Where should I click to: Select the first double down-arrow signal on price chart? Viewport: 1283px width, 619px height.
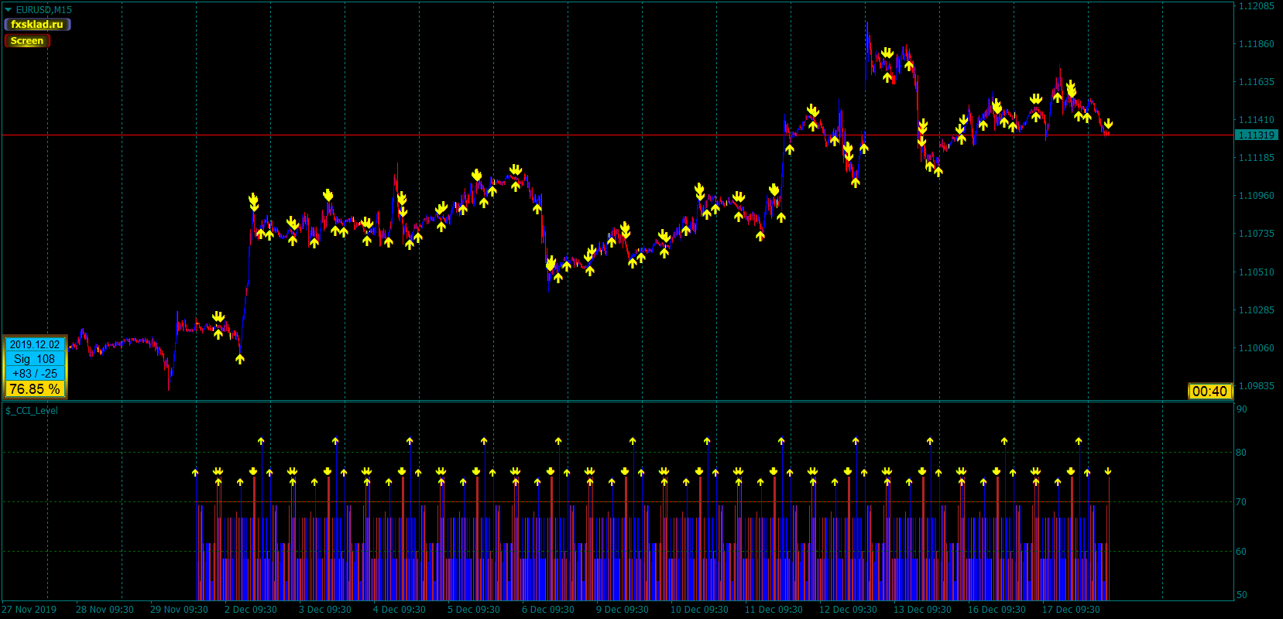pos(218,317)
